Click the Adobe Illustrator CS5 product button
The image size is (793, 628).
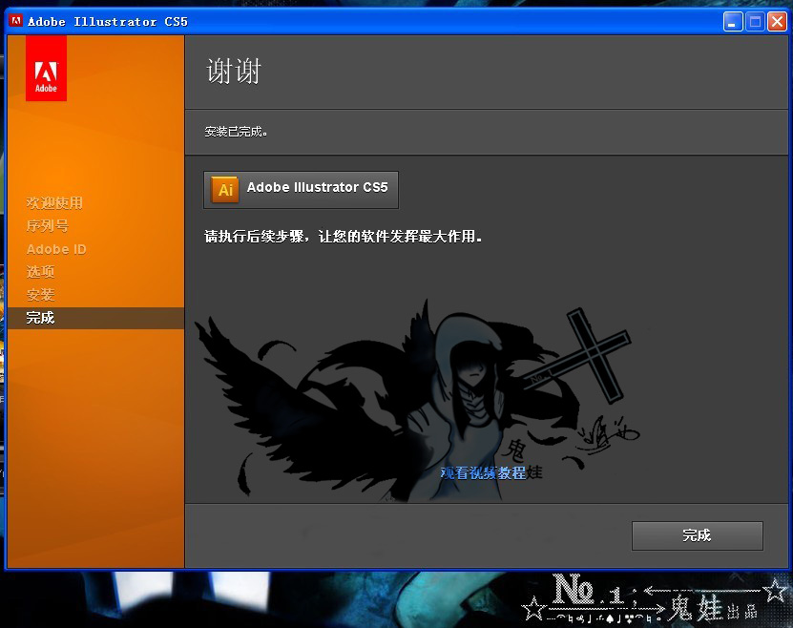(301, 190)
